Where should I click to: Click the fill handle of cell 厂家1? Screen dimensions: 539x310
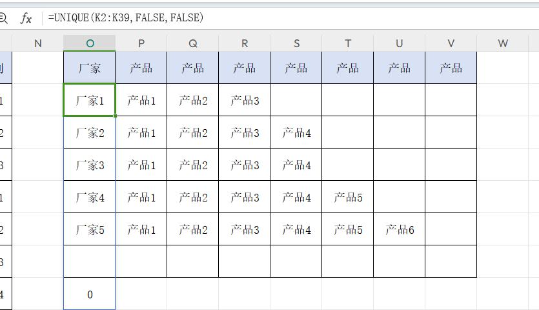click(115, 116)
